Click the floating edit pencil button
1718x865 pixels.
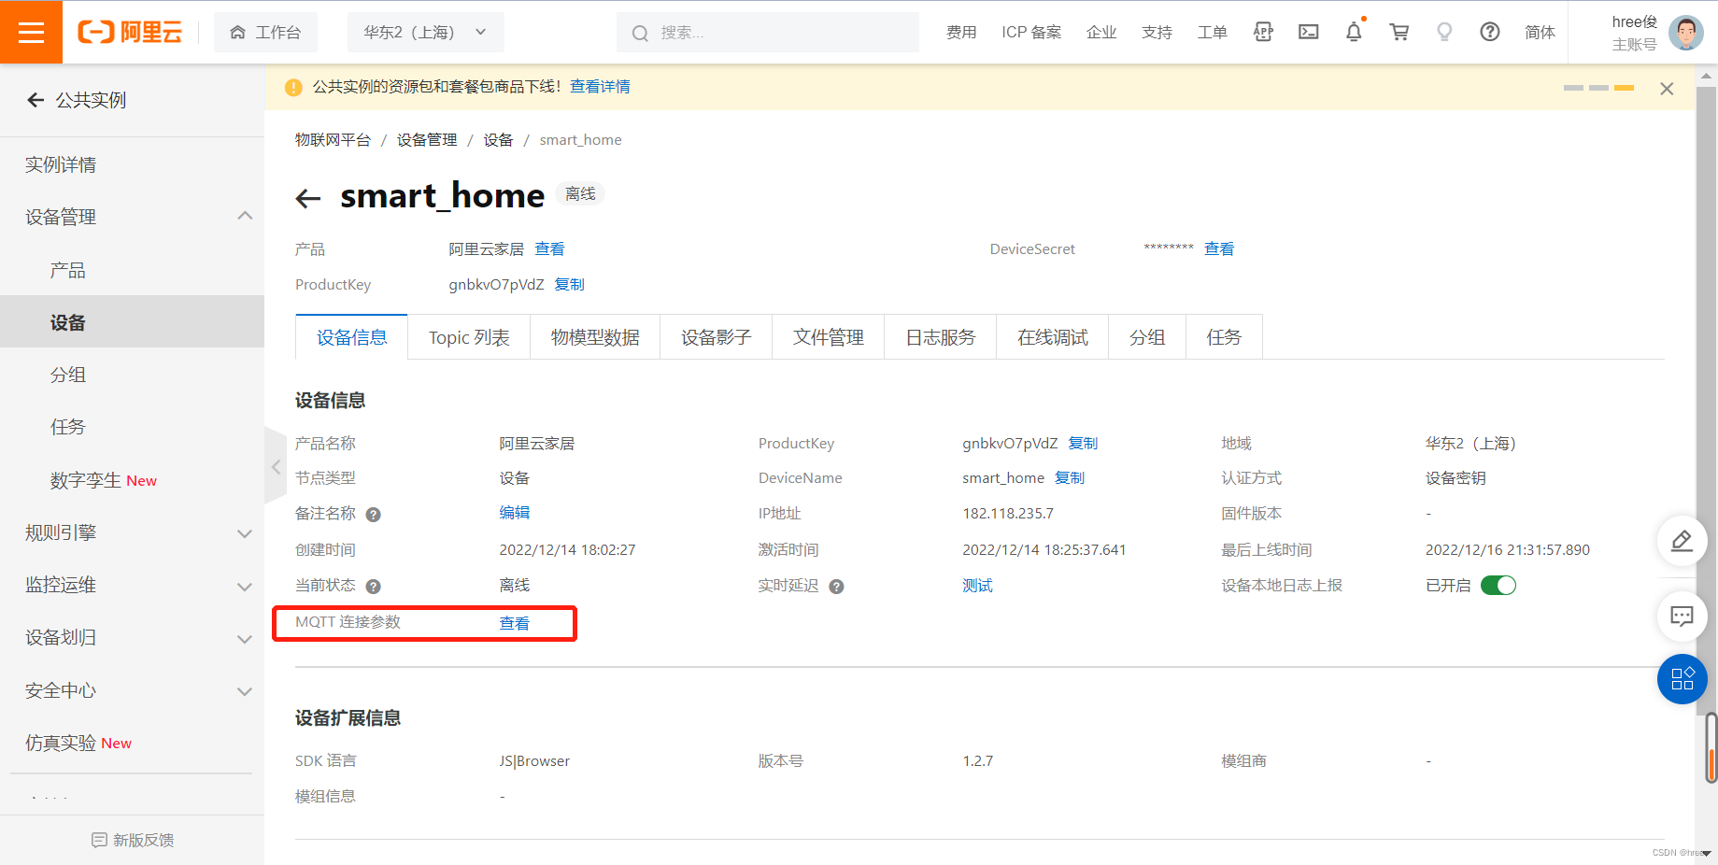click(x=1682, y=540)
